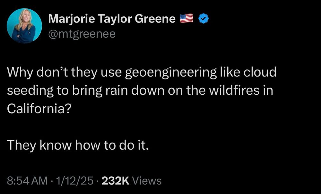Screen dimensions: 321x194
Task: Click the American flag emoji
Action: point(187,19)
